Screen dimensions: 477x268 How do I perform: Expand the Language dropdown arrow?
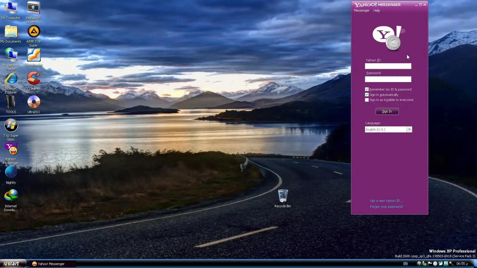pyautogui.click(x=409, y=130)
